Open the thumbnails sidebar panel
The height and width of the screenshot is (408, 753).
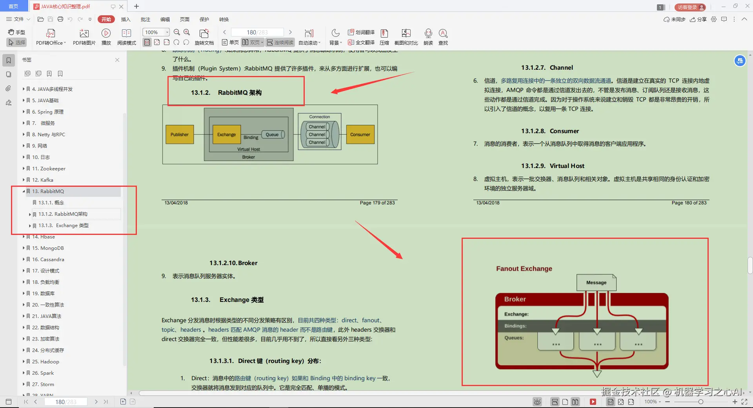9,74
